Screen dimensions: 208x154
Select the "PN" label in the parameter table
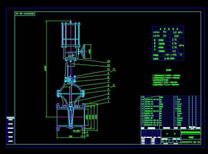[165, 32]
